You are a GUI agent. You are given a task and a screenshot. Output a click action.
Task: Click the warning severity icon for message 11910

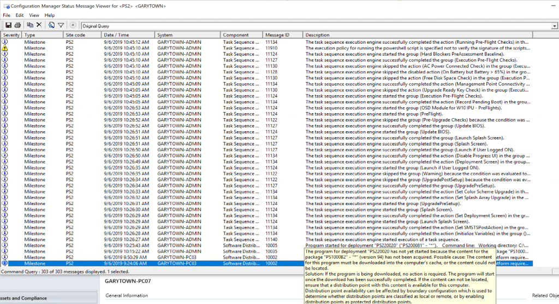(x=5, y=48)
